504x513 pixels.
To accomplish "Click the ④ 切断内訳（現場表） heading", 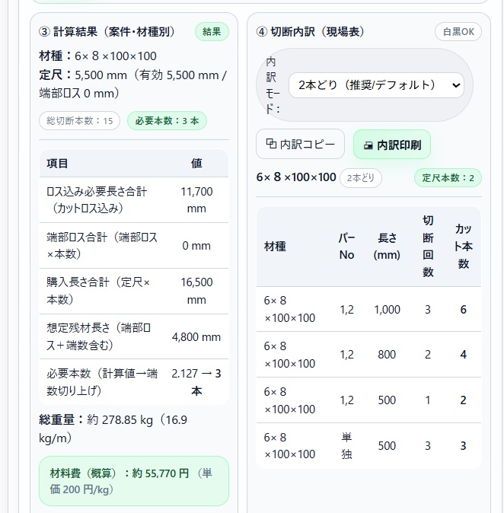I will (x=311, y=32).
